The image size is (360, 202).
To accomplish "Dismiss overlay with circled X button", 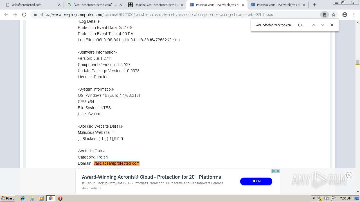I will (349, 175).
